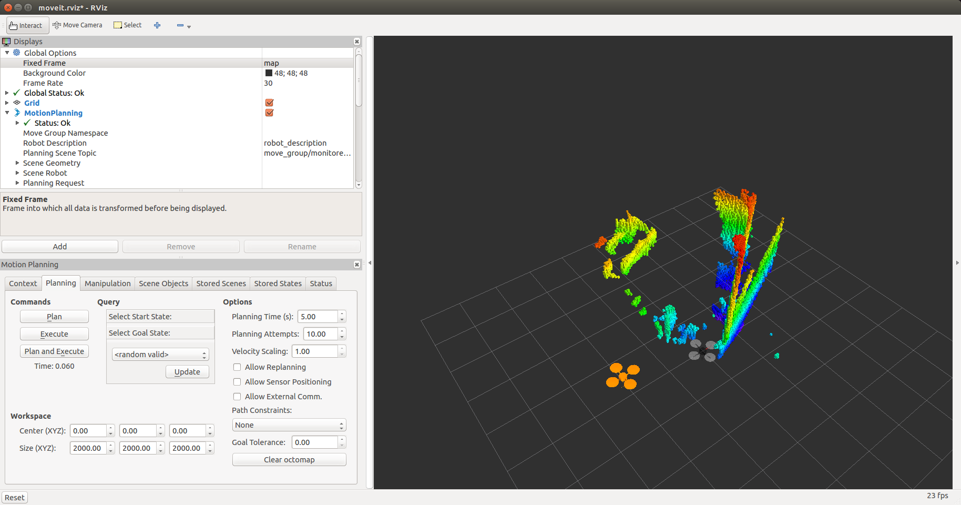The width and height of the screenshot is (961, 505).
Task: Close the Motion Planning panel
Action: tap(357, 265)
